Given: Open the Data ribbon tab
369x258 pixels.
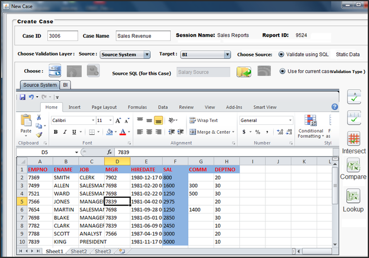Looking at the screenshot, I should (x=163, y=107).
